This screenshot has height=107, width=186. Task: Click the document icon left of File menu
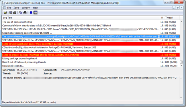pyautogui.click(x=4, y=8)
